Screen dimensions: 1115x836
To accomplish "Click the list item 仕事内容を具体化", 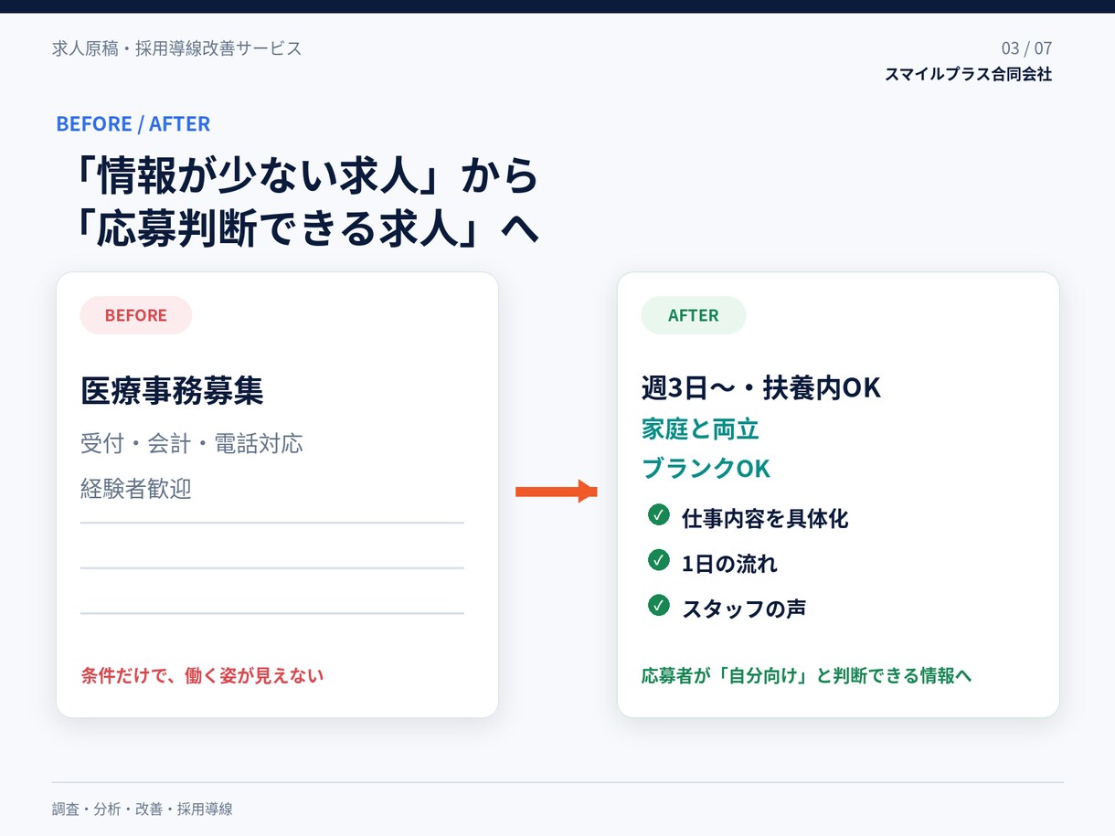I will click(x=765, y=519).
